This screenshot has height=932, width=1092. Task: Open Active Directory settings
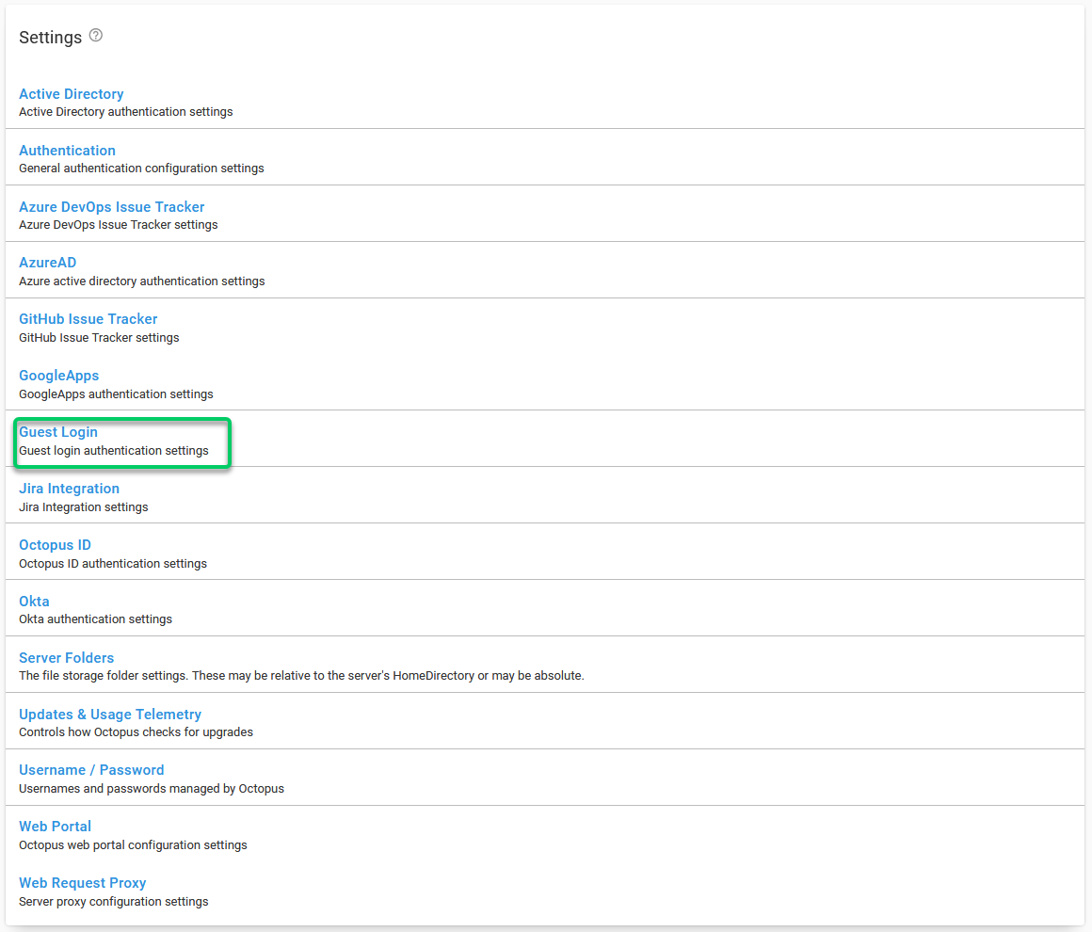(x=71, y=94)
